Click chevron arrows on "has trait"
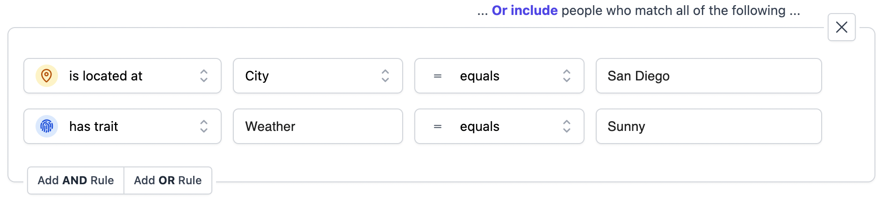This screenshot has width=881, height=202. [x=204, y=126]
